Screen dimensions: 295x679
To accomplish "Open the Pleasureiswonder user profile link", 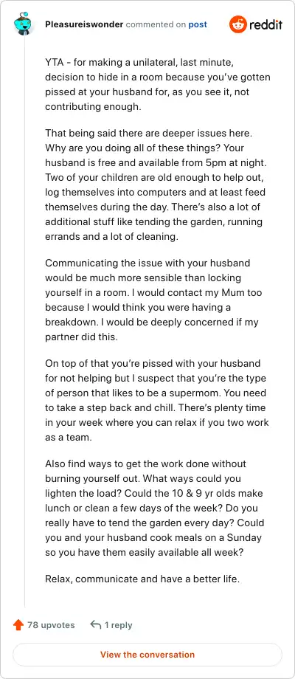I will [x=84, y=24].
